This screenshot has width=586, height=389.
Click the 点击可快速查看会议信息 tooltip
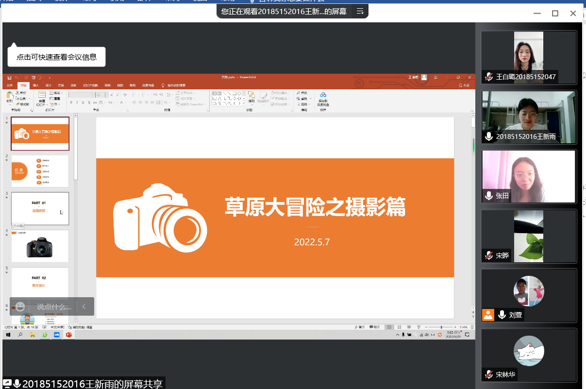(56, 57)
